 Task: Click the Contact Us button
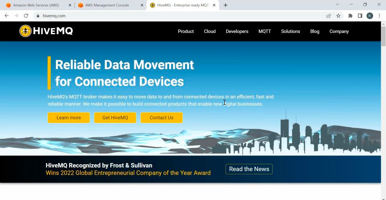point(162,118)
